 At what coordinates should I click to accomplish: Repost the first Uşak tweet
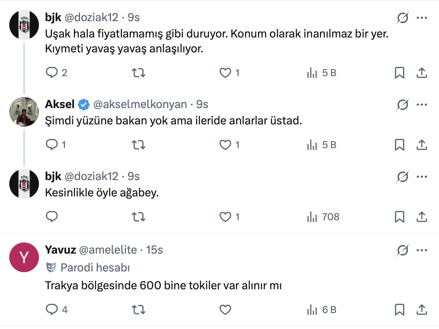click(139, 73)
